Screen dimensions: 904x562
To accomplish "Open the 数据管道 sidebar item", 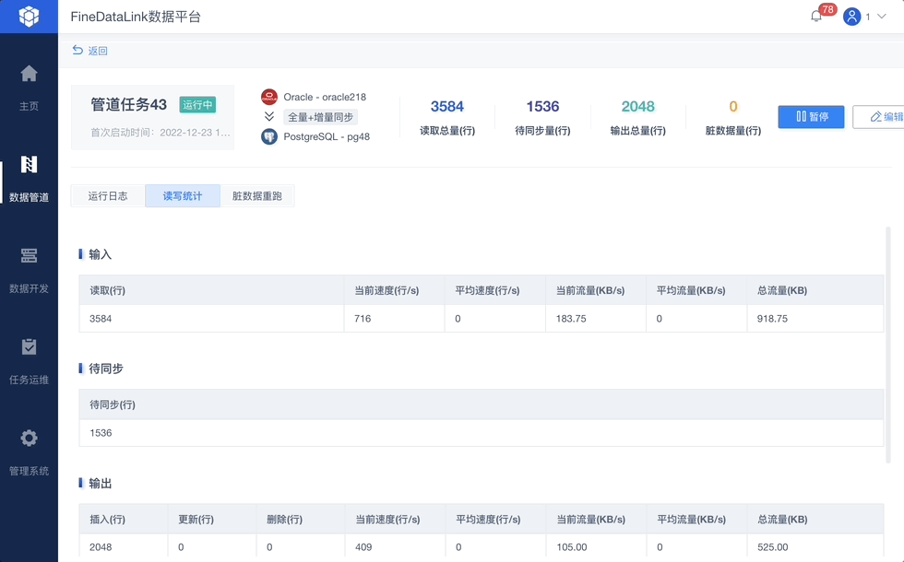I will pyautogui.click(x=29, y=179).
